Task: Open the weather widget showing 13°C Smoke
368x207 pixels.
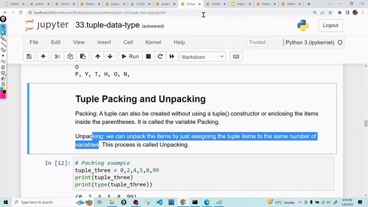Action: point(281,202)
